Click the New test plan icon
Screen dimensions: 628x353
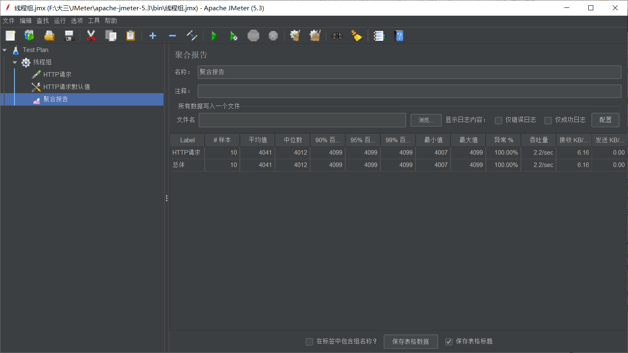[10, 36]
